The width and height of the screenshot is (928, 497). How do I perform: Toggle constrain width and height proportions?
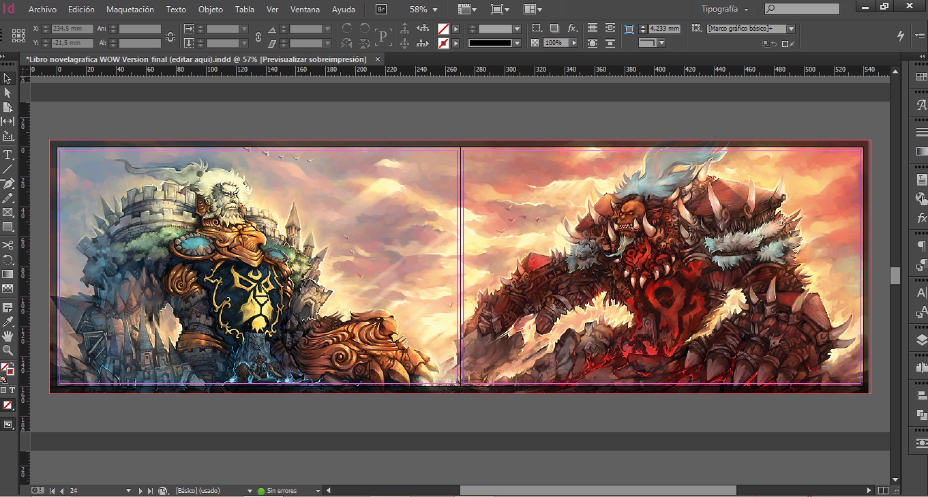point(170,36)
